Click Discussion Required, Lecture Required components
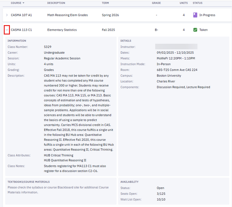The width and height of the screenshot is (232, 207). point(183,87)
